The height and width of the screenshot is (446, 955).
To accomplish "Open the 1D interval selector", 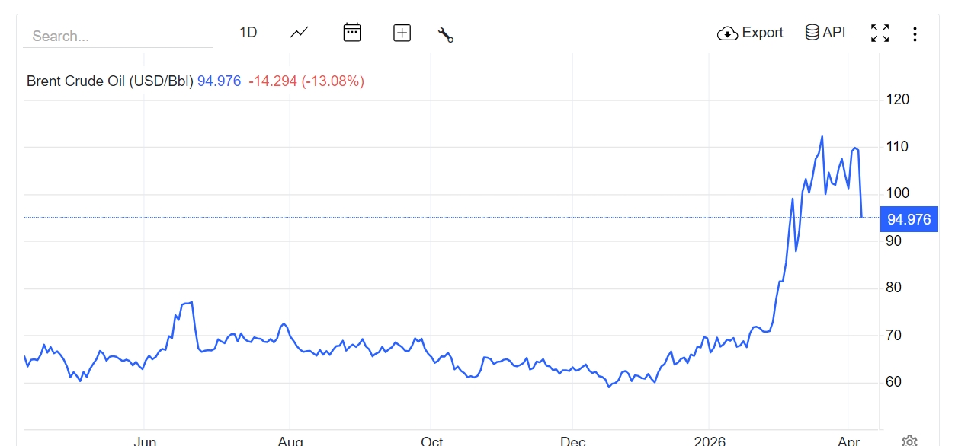I will click(x=248, y=33).
